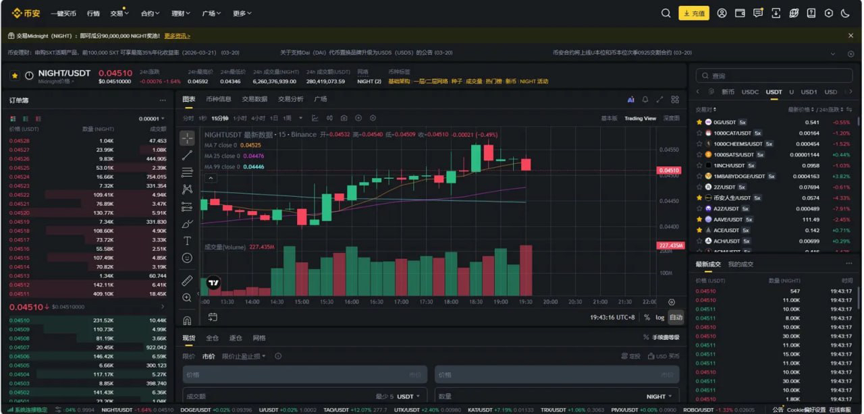The height and width of the screenshot is (414, 864).
Task: Open the chart AI assistant icon
Action: pos(630,99)
